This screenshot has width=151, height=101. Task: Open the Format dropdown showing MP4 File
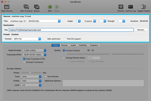tap(27, 39)
